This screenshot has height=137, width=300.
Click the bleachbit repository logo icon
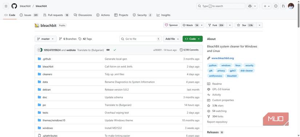[37, 25]
